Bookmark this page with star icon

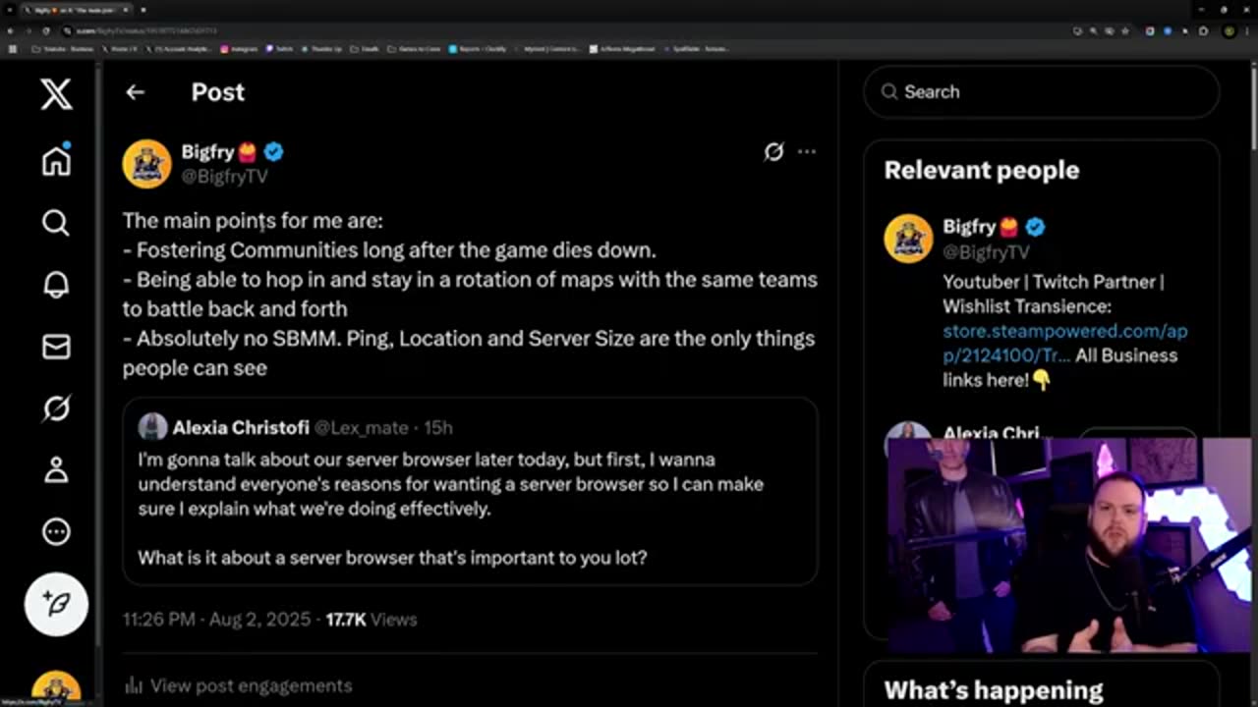click(x=1124, y=31)
